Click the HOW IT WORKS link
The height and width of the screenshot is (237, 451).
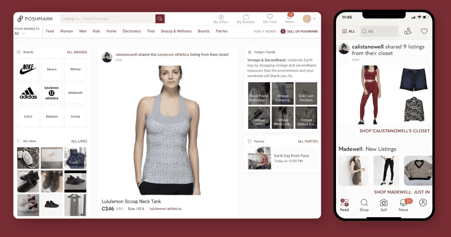[x=265, y=32]
